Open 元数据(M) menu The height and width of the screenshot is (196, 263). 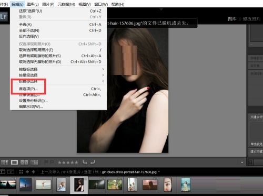[x=66, y=4]
